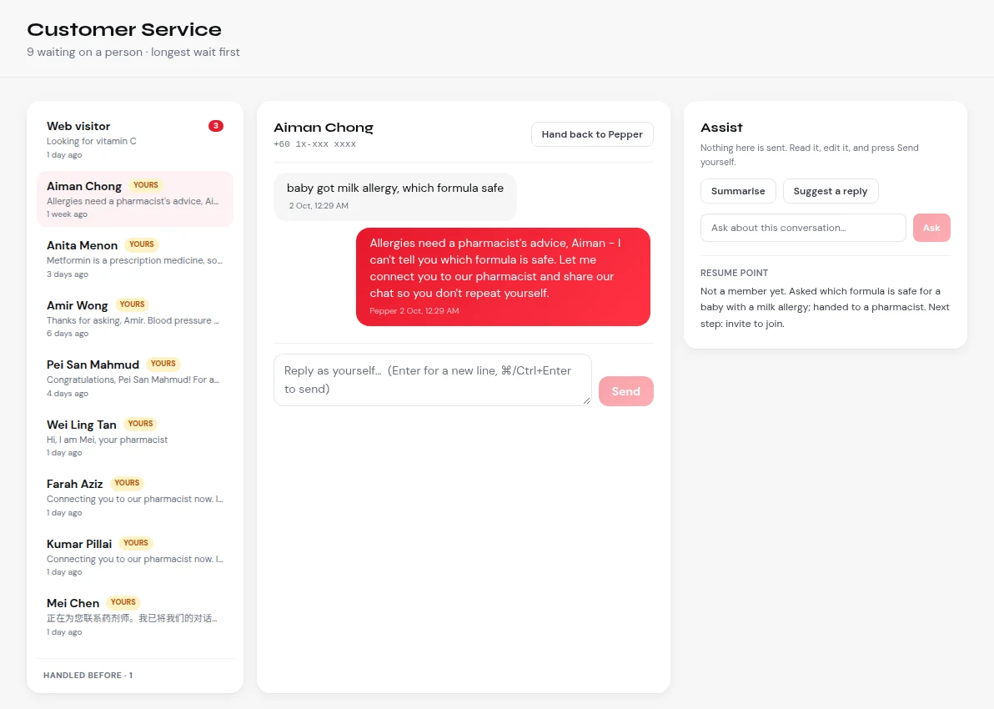Click the RESUME POINT label
This screenshot has width=994, height=709.
tap(734, 273)
